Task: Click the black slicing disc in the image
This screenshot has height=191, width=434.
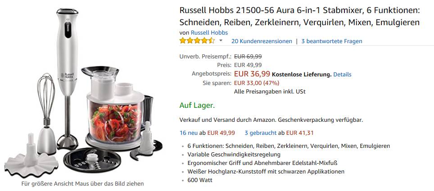Action: click(92, 160)
